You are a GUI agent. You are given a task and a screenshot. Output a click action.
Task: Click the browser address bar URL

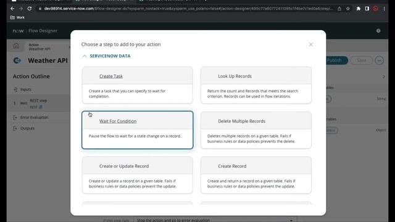[188, 9]
